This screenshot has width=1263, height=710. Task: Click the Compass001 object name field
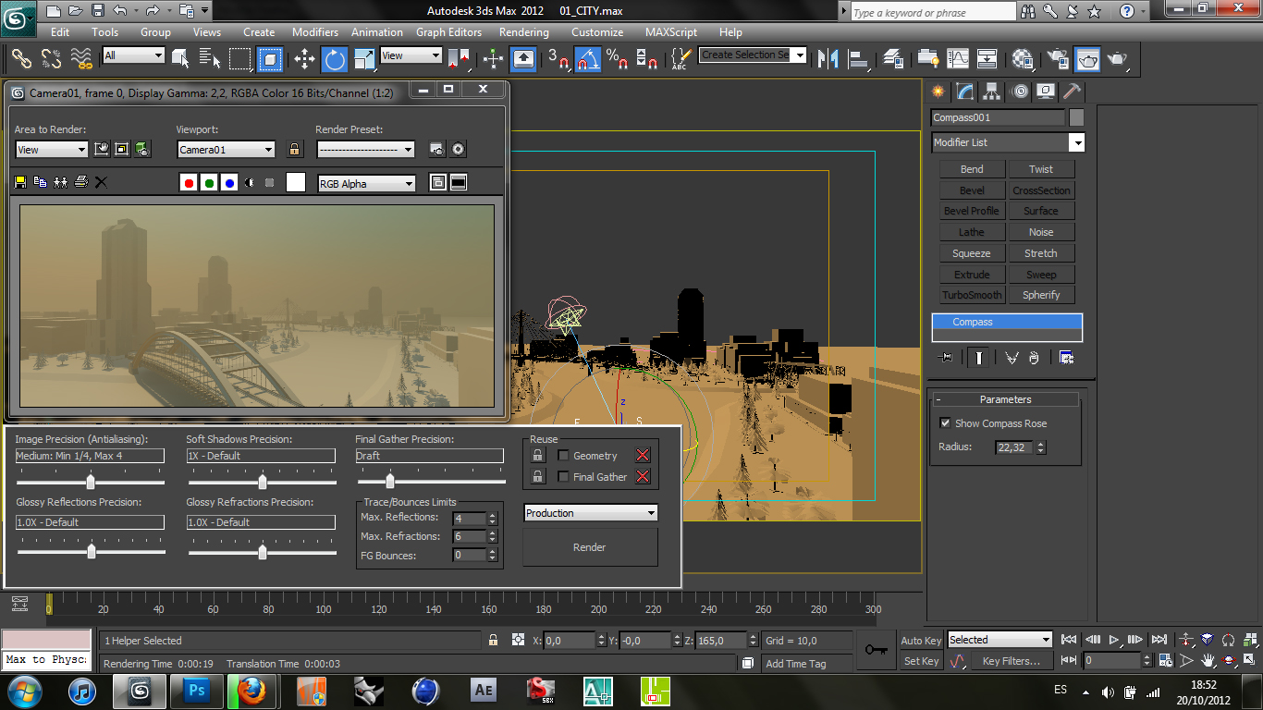coord(998,117)
